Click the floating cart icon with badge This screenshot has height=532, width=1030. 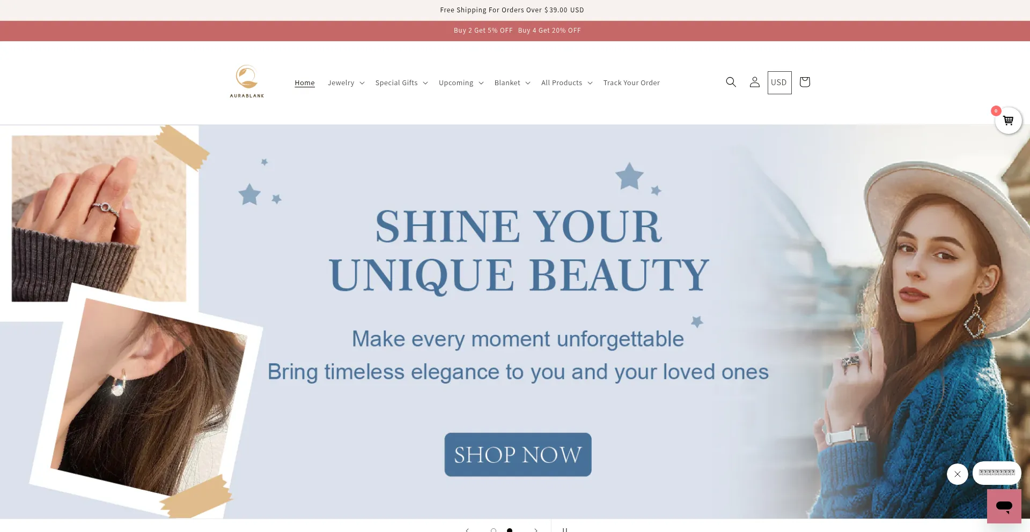click(1008, 121)
